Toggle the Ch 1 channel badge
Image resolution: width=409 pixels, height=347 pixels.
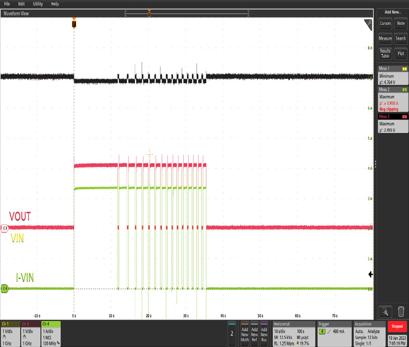click(x=10, y=334)
